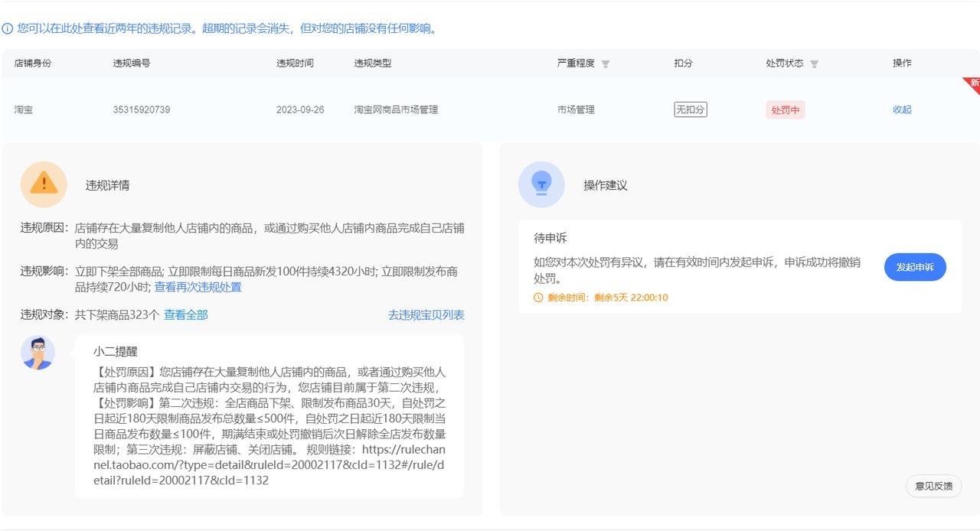980x531 pixels.
Task: Click the rulechannel.taobao.com rule URL text
Action: click(269, 465)
